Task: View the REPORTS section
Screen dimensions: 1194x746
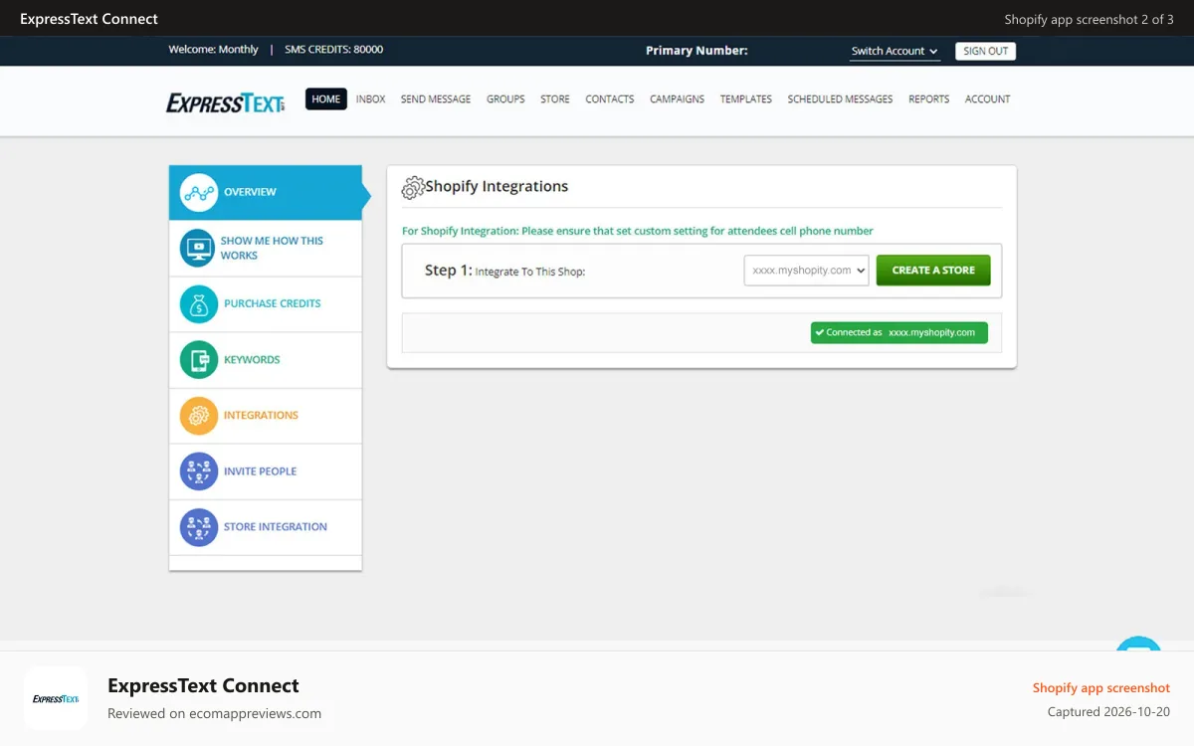Action: [929, 99]
